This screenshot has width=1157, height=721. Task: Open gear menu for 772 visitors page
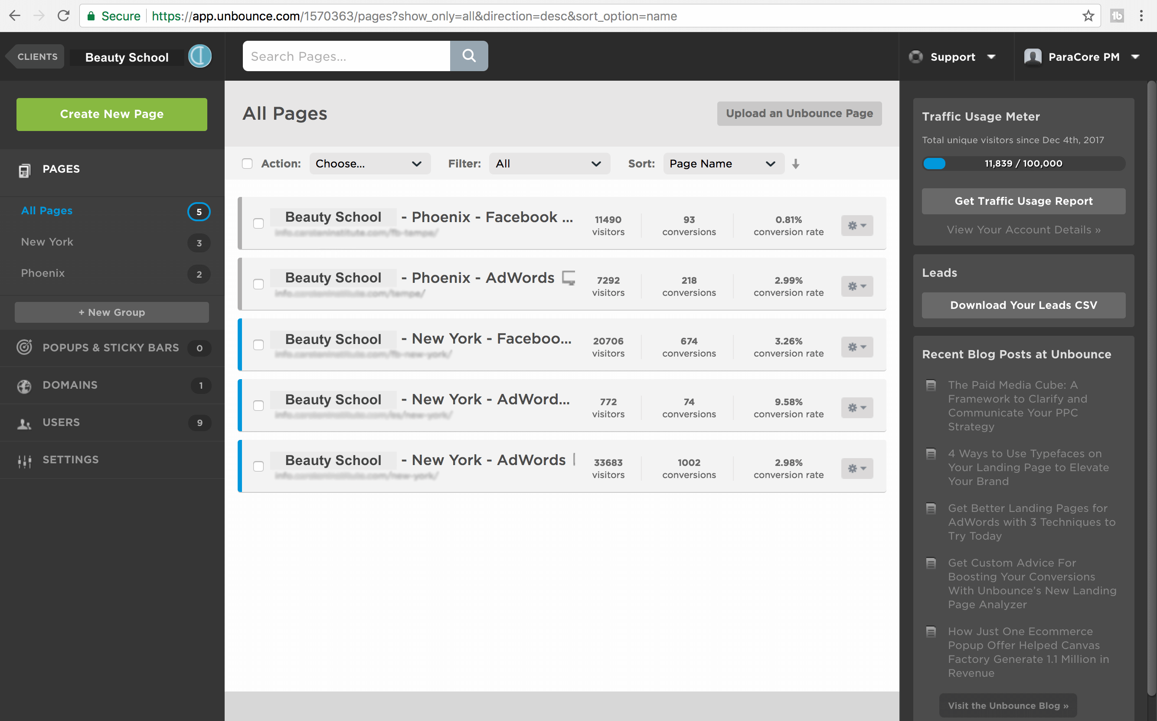click(x=857, y=408)
